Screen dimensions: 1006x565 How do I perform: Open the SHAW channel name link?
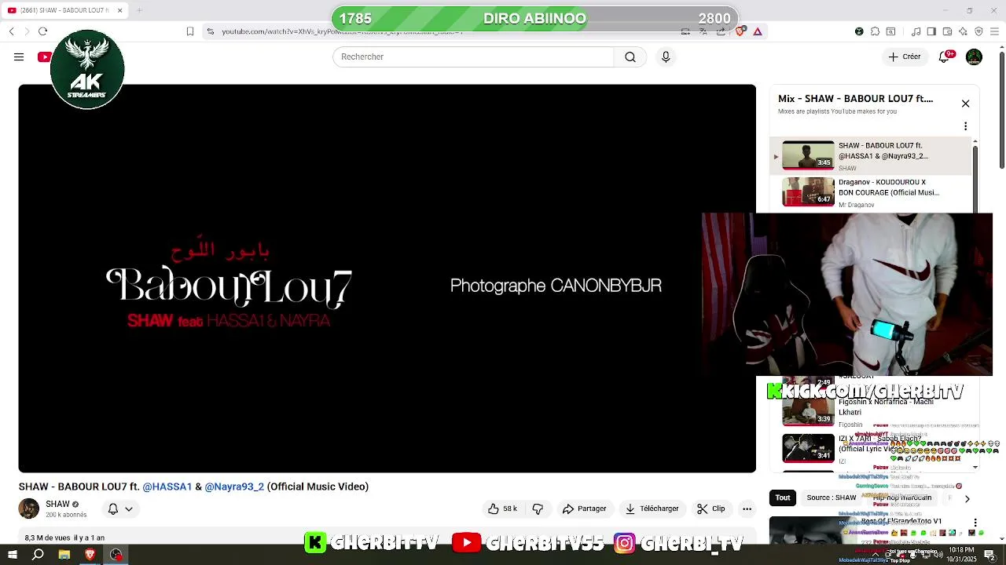coord(57,504)
